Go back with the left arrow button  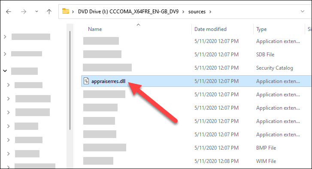tap(9, 12)
